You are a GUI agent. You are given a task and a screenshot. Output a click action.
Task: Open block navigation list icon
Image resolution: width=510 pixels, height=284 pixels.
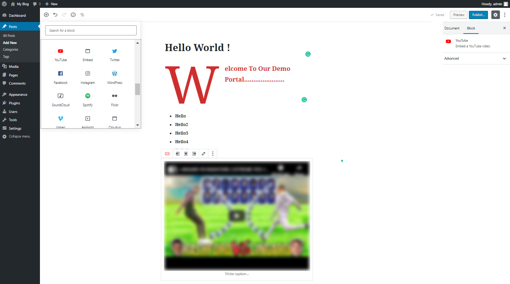[x=82, y=15]
